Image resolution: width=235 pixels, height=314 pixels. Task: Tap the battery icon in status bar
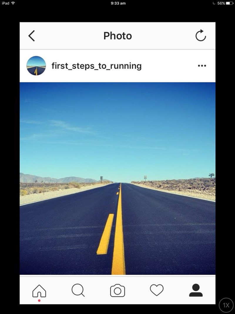229,3
